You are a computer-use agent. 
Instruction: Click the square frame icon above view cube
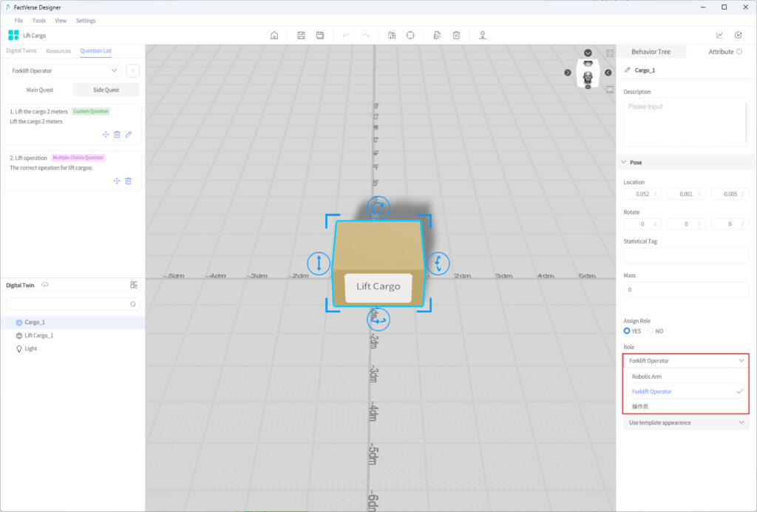(x=610, y=53)
